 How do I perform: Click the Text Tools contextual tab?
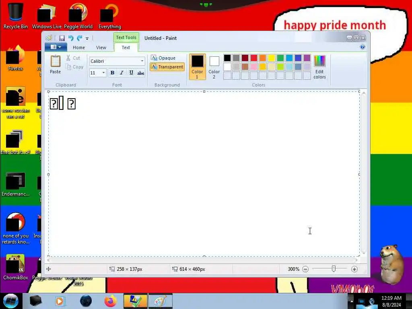point(126,37)
